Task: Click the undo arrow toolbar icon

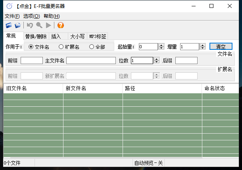Action: point(30,25)
